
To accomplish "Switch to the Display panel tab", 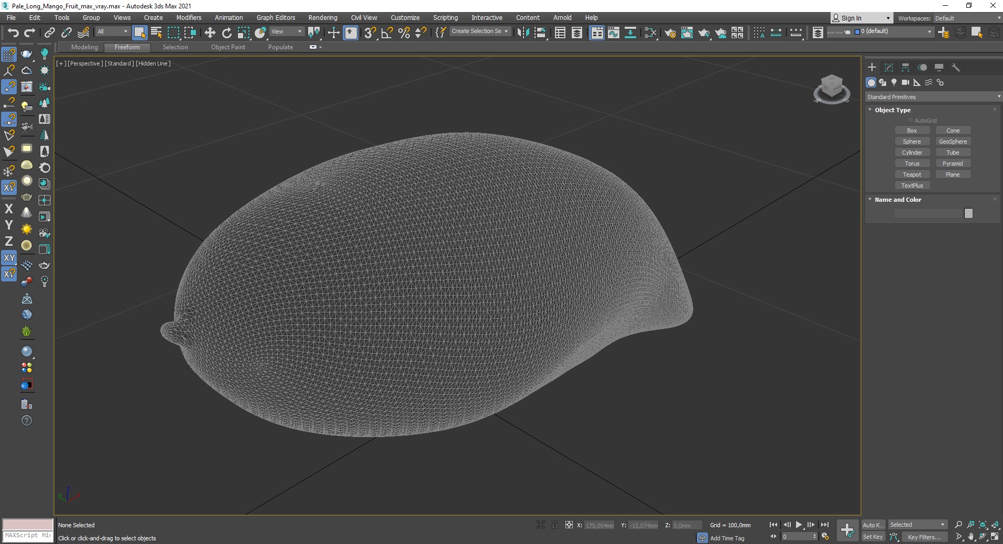I will 939,67.
